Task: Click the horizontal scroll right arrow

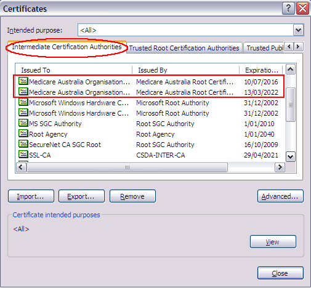Action: (x=280, y=167)
